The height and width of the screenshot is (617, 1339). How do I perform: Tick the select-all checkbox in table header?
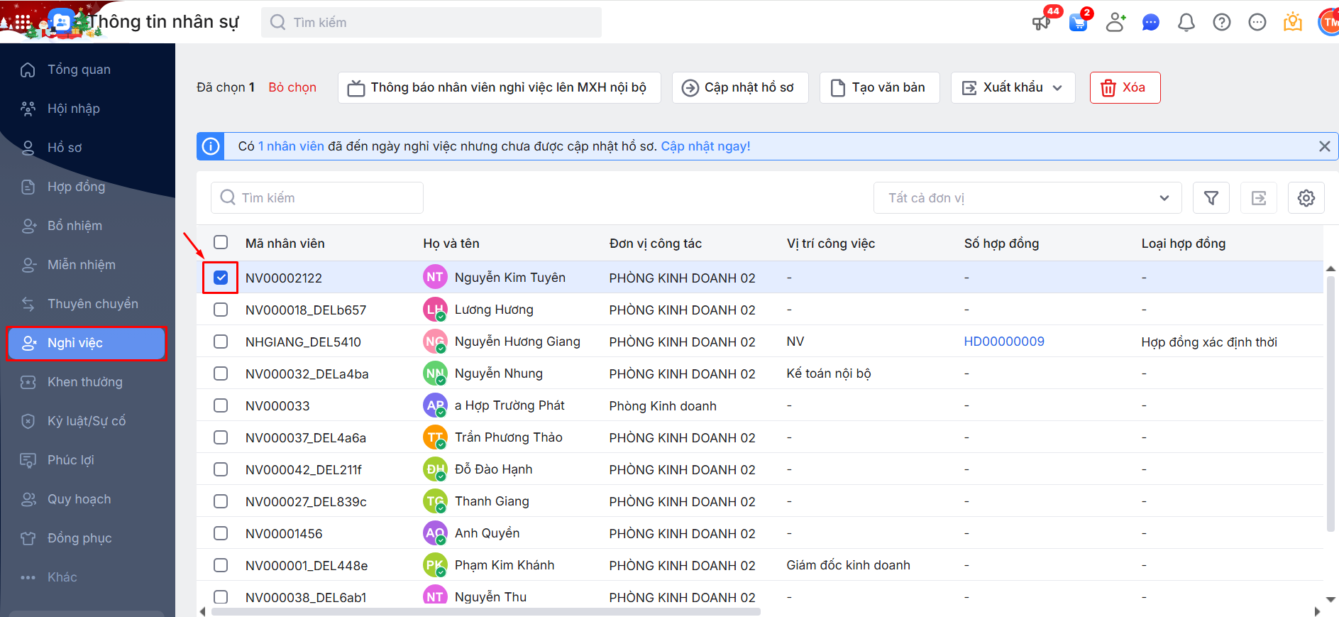(221, 243)
